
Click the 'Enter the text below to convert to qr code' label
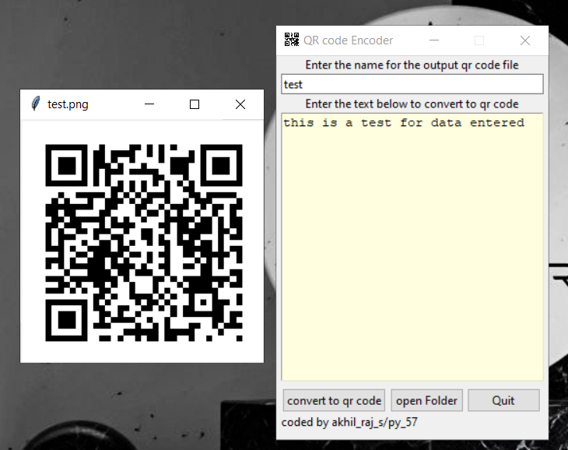[x=412, y=104]
